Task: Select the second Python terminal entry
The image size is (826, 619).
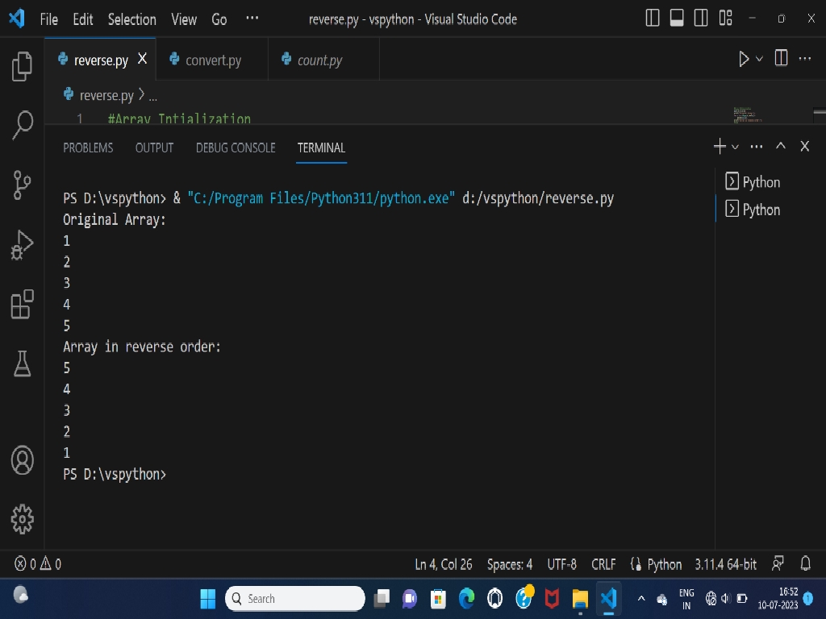Action: [769, 210]
